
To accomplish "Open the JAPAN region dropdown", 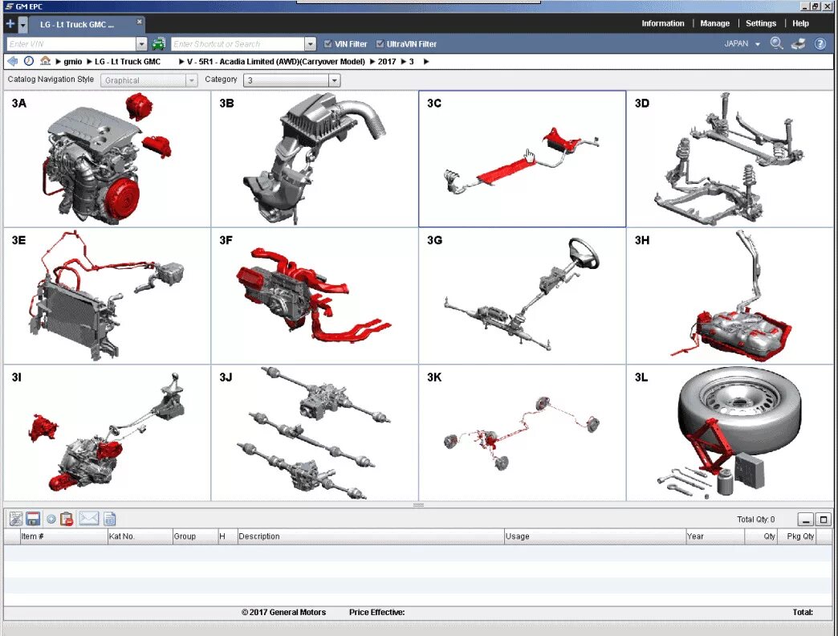I will coord(742,44).
